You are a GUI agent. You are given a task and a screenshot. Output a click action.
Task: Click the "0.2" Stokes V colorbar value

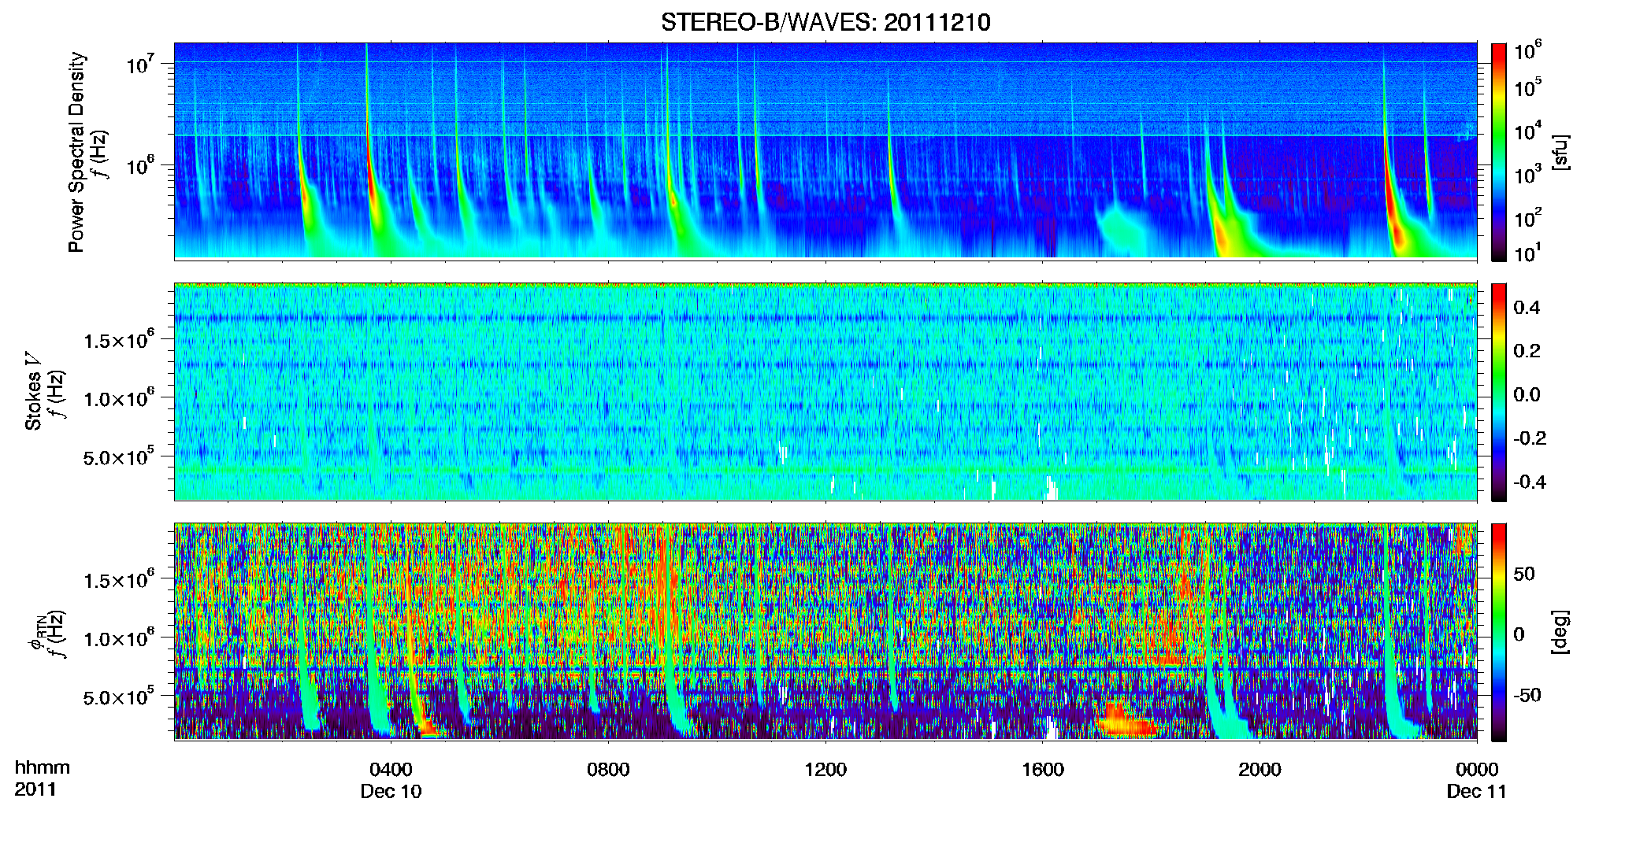pyautogui.click(x=1527, y=350)
